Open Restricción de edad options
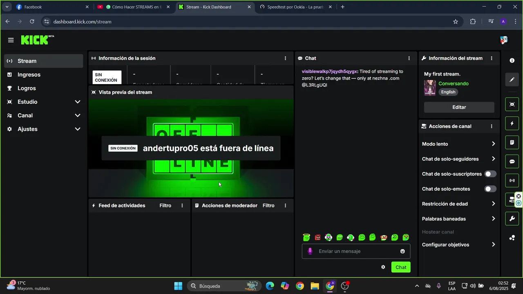Viewport: 523px width, 294px height. (x=459, y=204)
